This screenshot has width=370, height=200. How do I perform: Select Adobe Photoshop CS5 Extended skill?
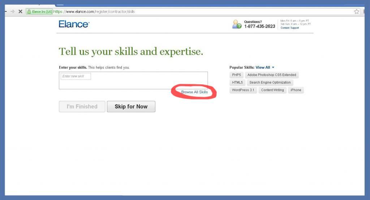coord(272,75)
